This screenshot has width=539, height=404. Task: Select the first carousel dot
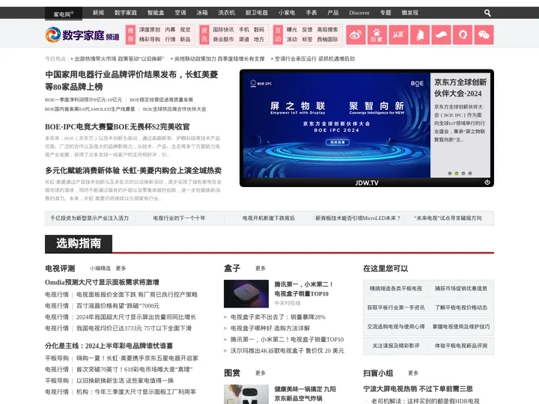coord(450,174)
